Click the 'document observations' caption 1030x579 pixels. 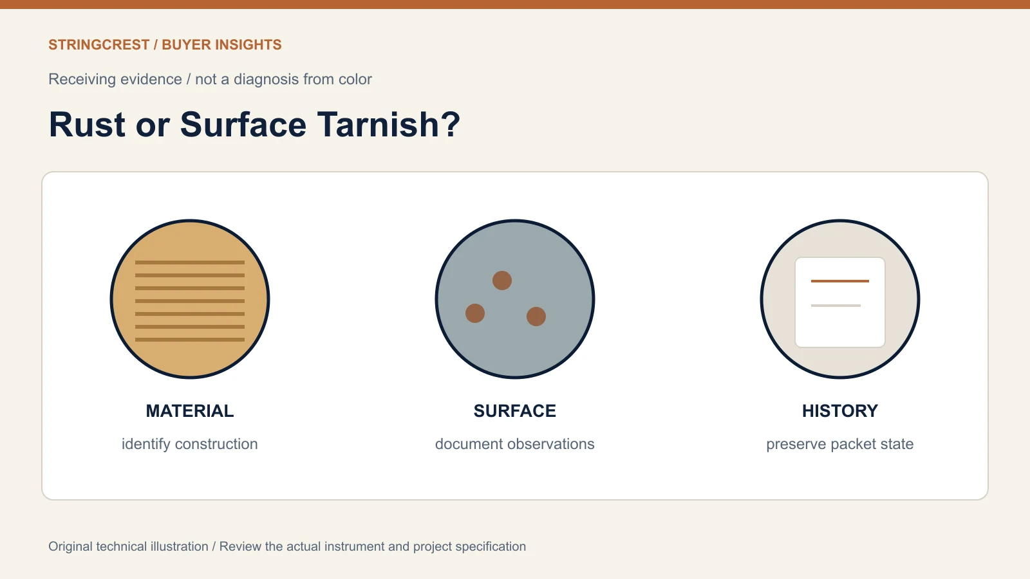coord(515,444)
